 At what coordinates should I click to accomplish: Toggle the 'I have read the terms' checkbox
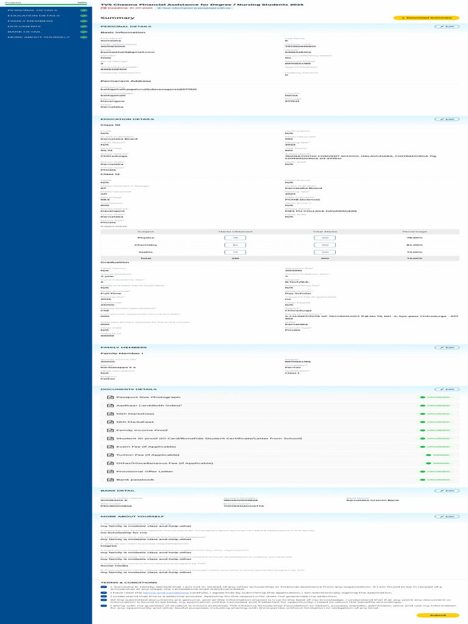tap(104, 592)
